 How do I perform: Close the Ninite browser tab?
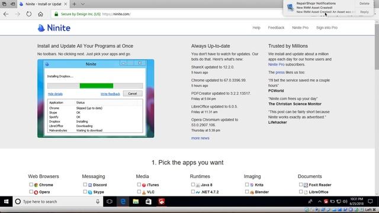pos(66,4)
